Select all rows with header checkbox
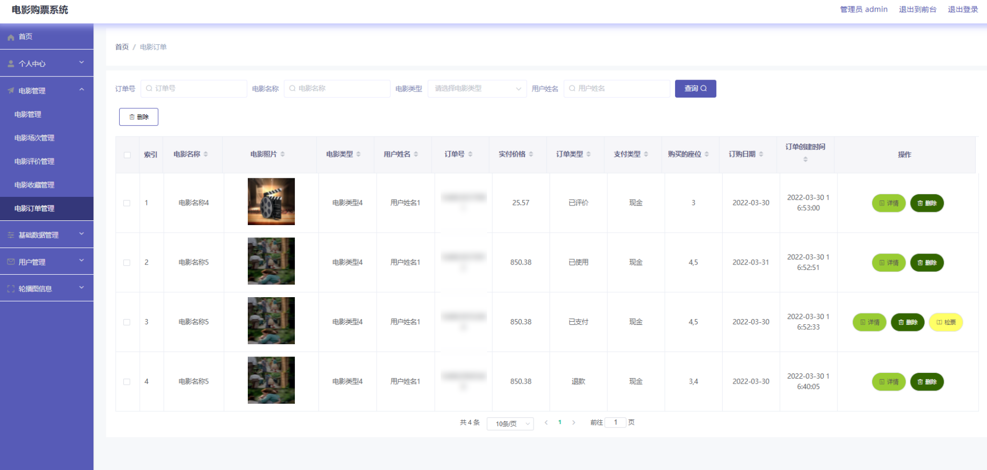The width and height of the screenshot is (987, 470). tap(127, 155)
